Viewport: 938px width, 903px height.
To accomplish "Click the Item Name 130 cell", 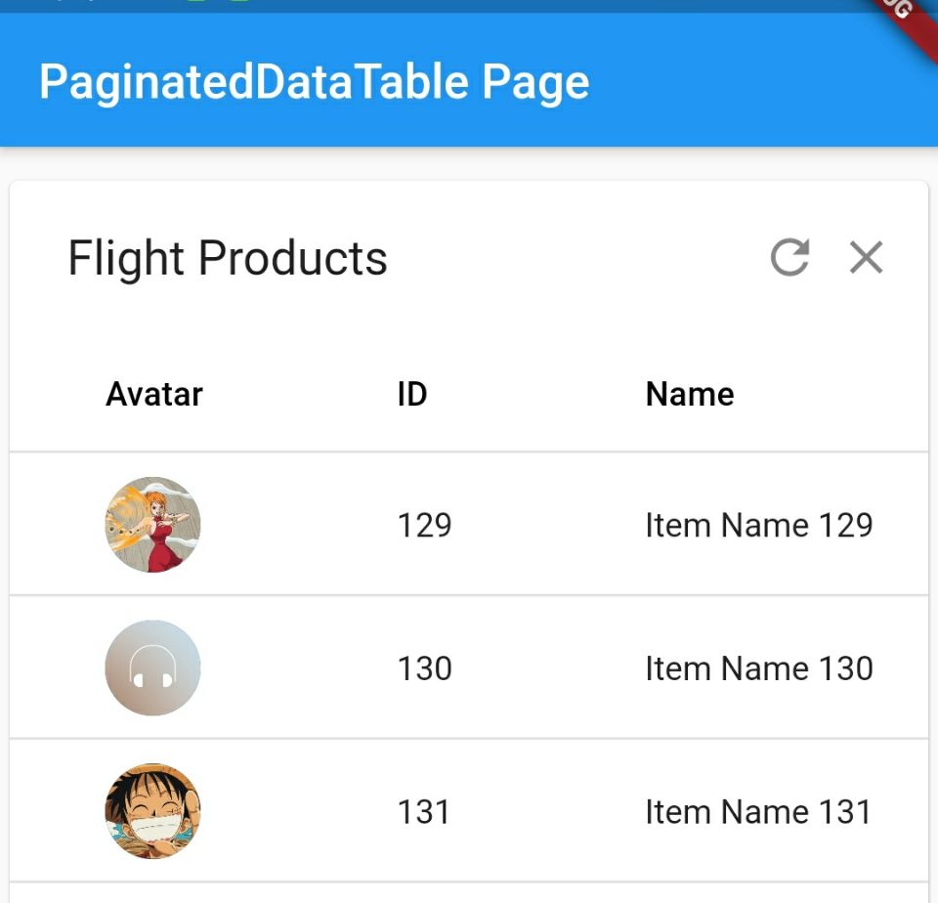I will click(x=758, y=669).
